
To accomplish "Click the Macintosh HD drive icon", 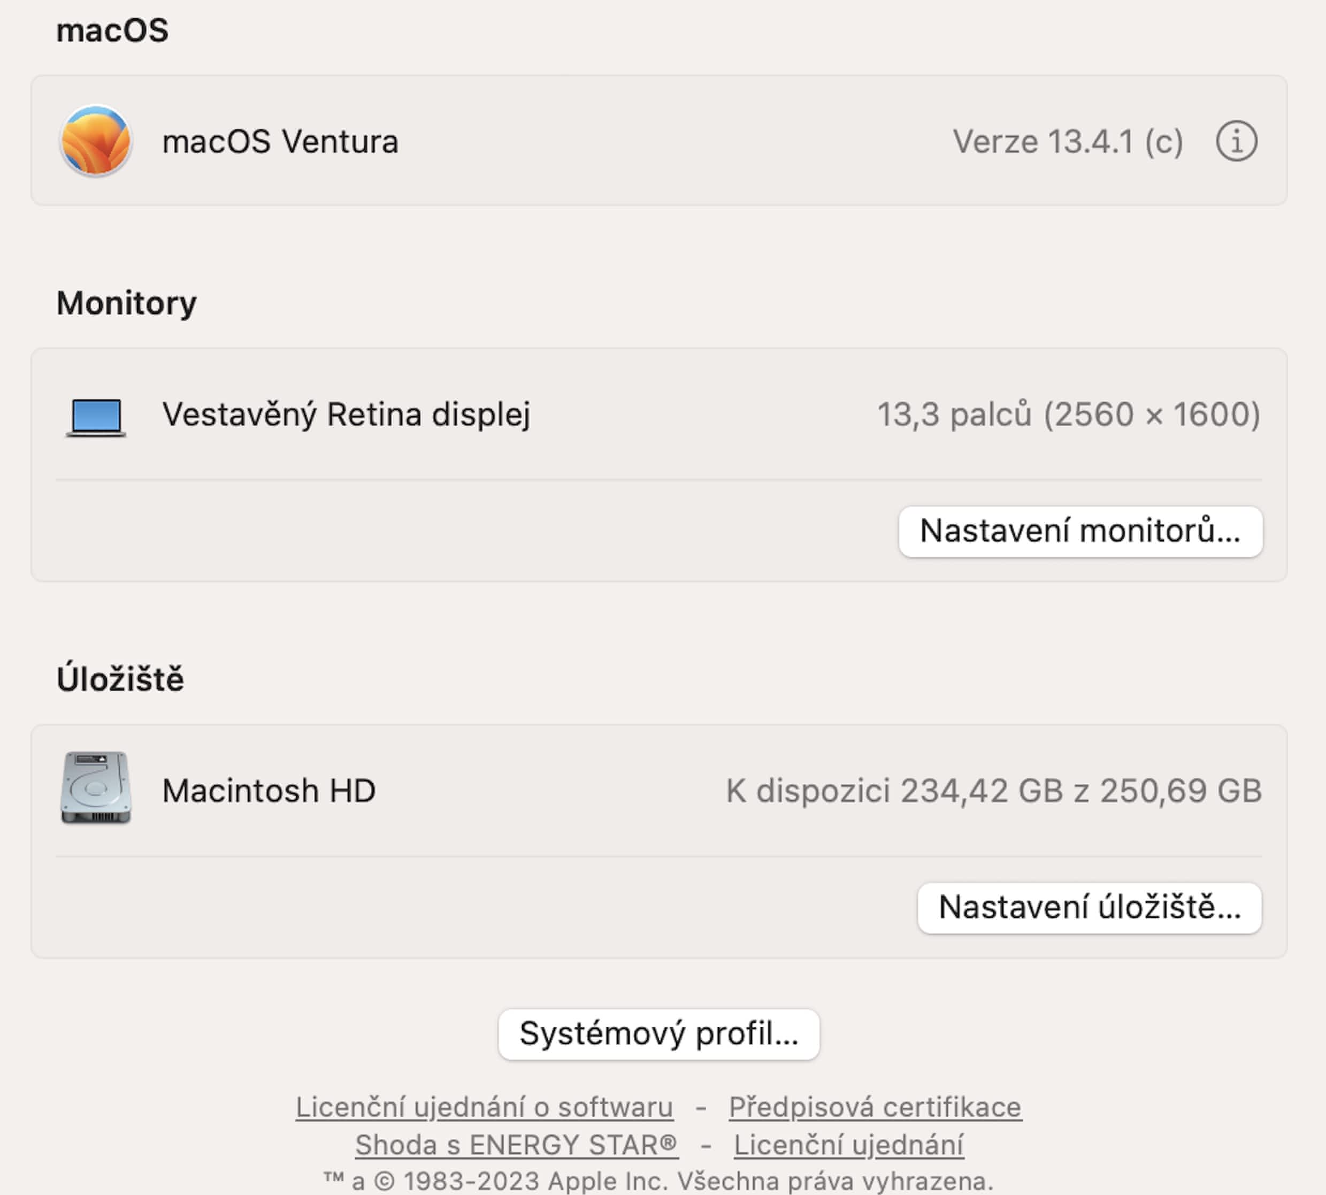I will (x=96, y=788).
